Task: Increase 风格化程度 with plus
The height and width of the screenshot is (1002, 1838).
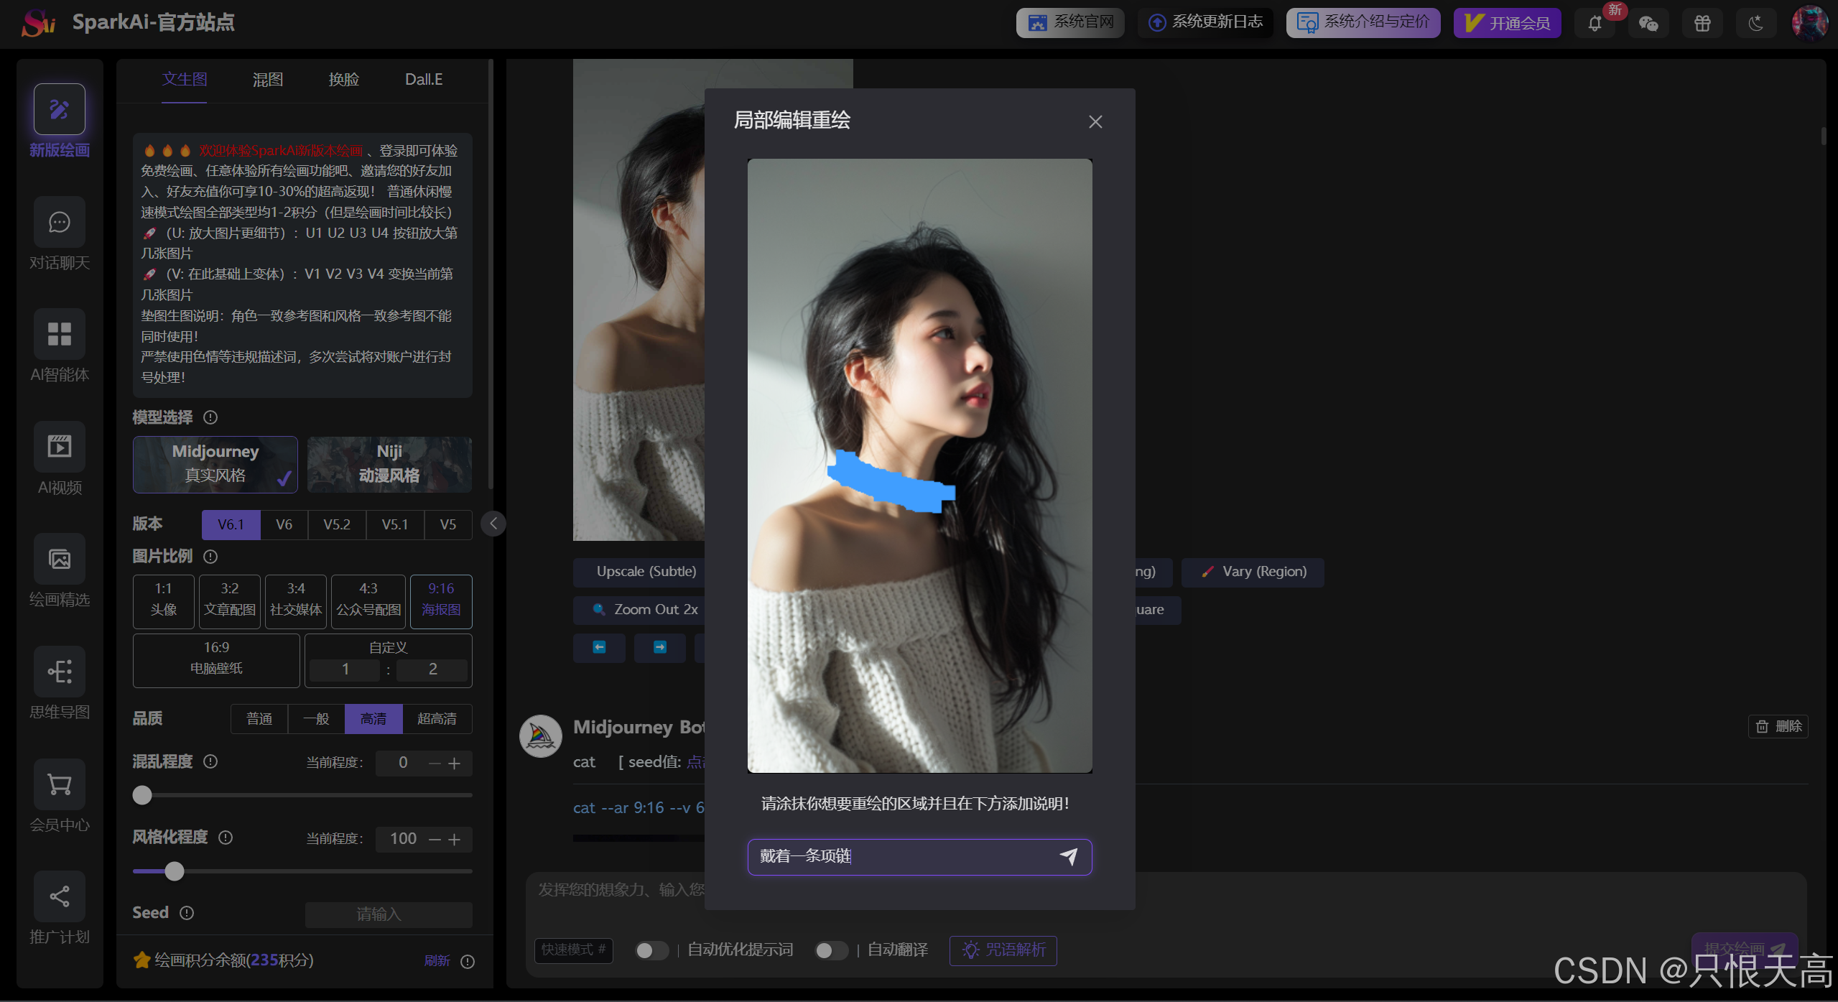Action: coord(454,840)
